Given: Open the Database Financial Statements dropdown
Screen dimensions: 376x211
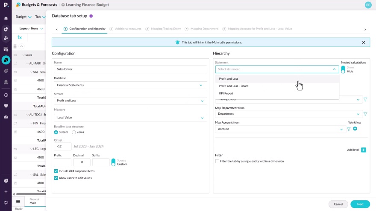Looking at the screenshot, I should click(x=130, y=85).
